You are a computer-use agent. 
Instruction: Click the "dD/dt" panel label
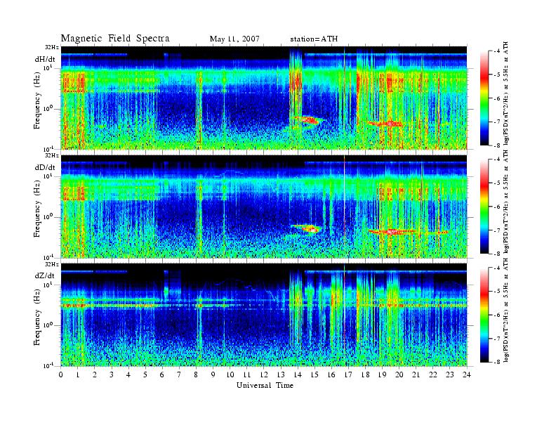tap(45, 167)
